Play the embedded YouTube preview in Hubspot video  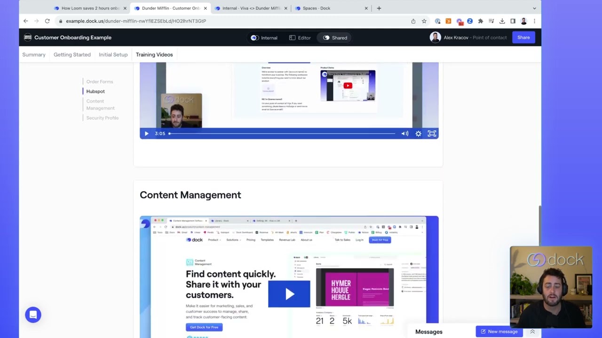tap(348, 85)
